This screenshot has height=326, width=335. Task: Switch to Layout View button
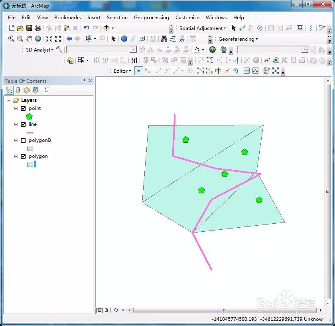pos(106,310)
